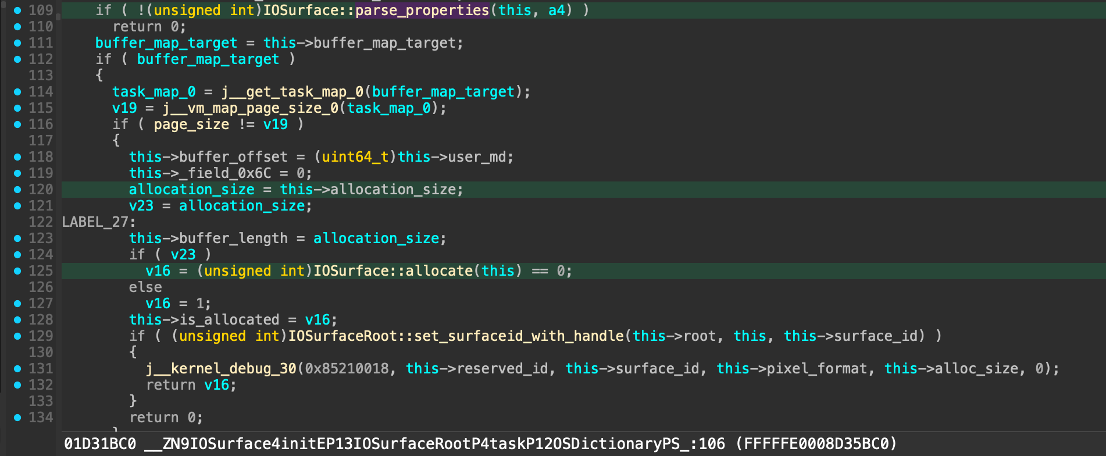Viewport: 1106px width, 456px height.
Task: Click 'return 0;' on line 134
Action: click(x=166, y=418)
